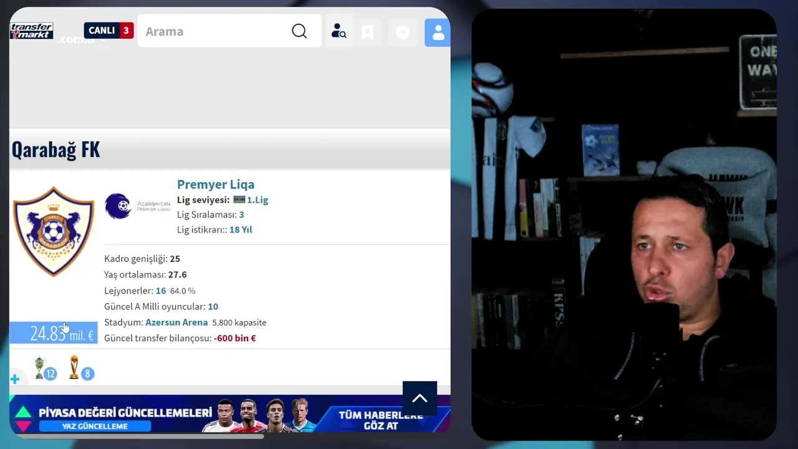Image resolution: width=798 pixels, height=449 pixels.
Task: Open national players count 10 link
Action: [213, 306]
